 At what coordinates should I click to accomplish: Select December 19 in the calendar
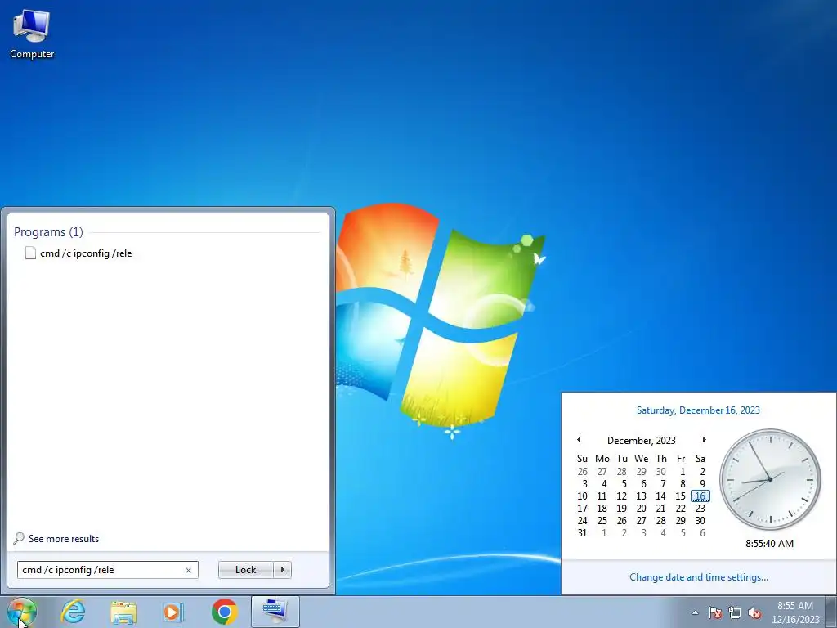pos(622,509)
